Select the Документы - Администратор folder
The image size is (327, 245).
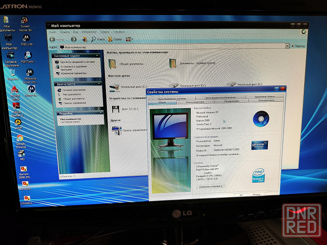pos(192,63)
